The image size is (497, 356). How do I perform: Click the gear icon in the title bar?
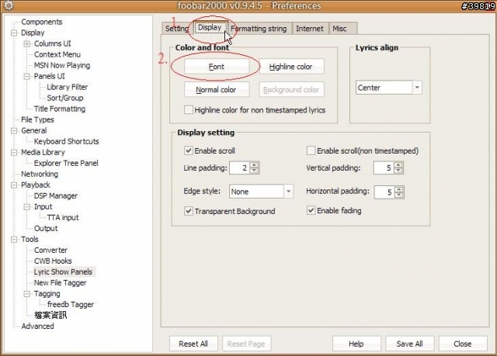point(9,5)
